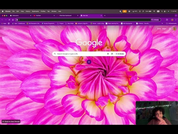Open the Profiles menu
This screenshot has height=134, width=178.
(x=43, y=11)
